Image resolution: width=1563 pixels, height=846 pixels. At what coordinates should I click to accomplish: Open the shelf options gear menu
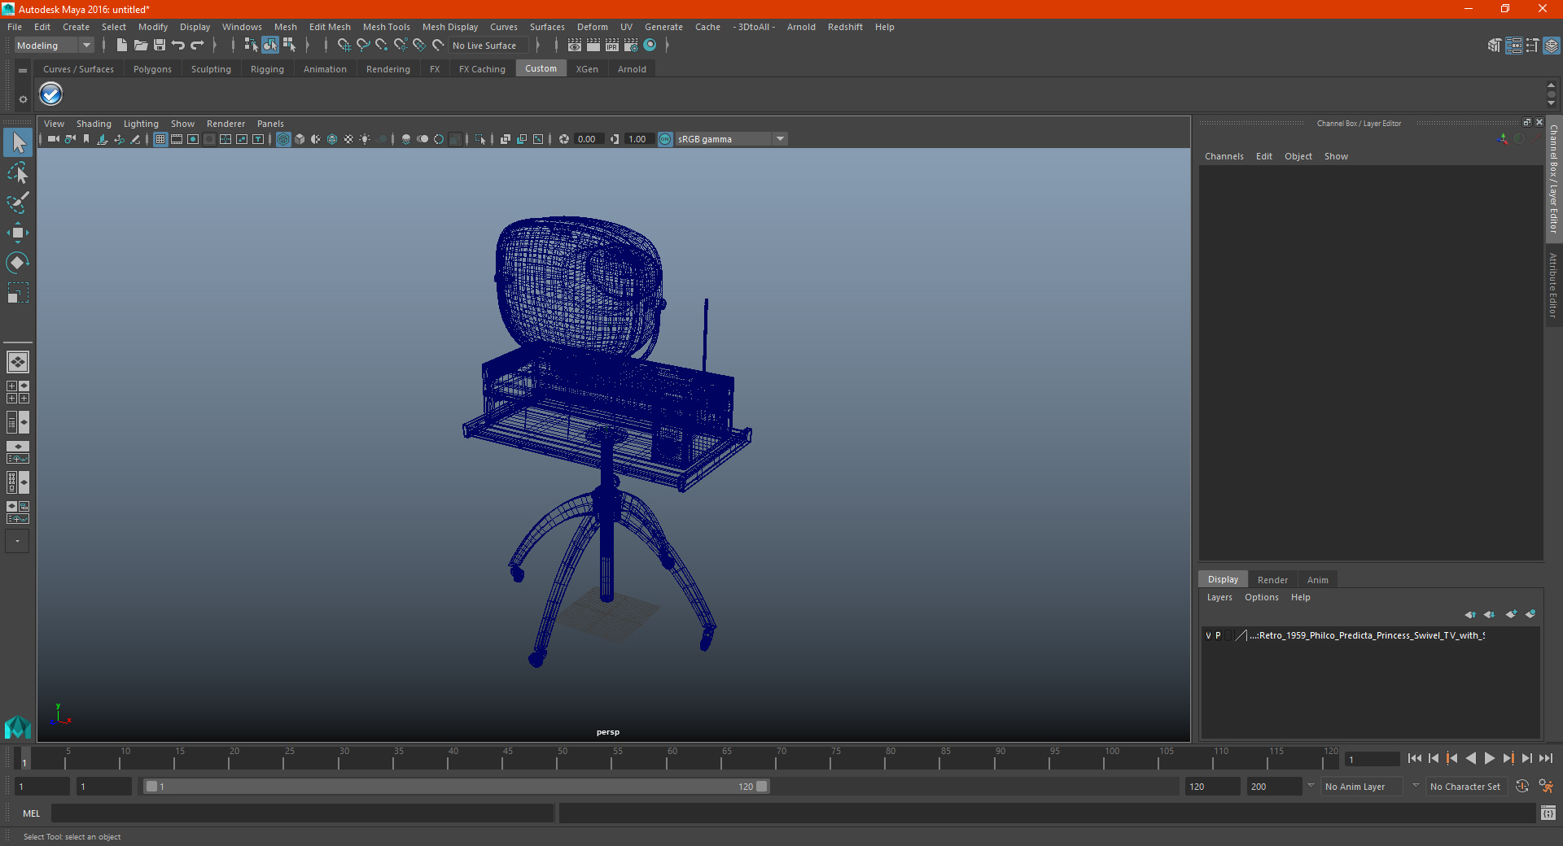point(23,99)
